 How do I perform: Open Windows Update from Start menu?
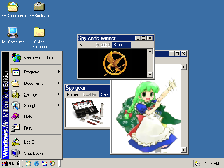click(36, 58)
